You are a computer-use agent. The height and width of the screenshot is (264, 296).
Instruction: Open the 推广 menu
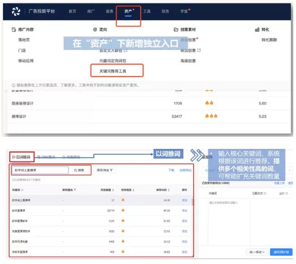[x=91, y=11]
